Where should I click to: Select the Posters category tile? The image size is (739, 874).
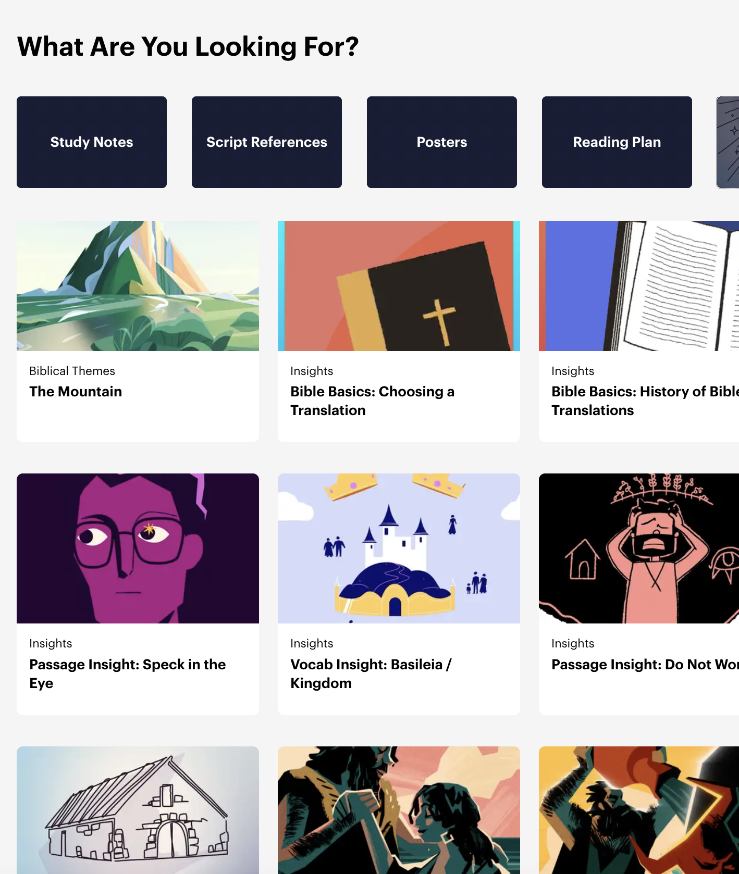[442, 142]
